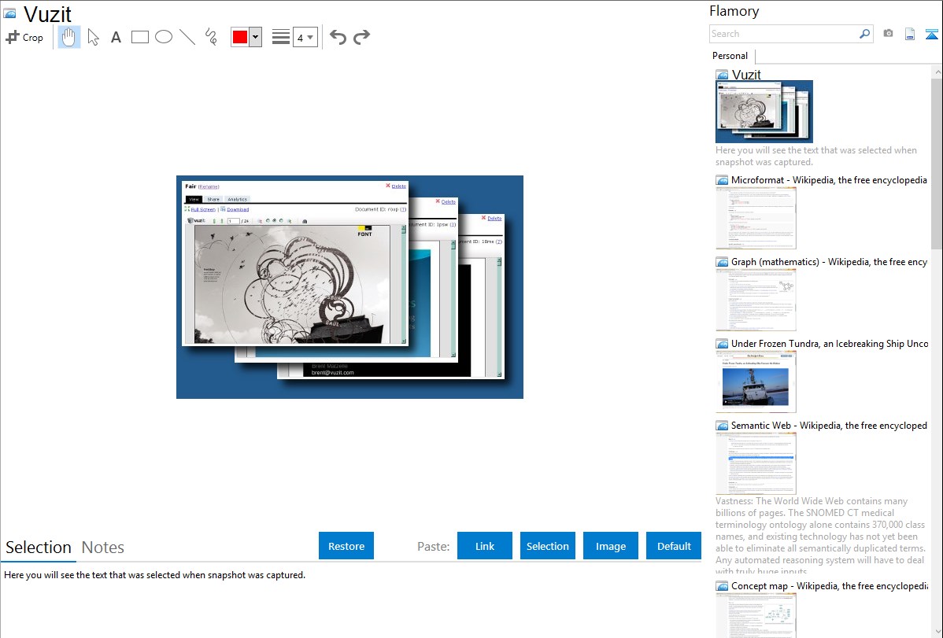Open the Graph (mathematics) snapshot thumbnail
Viewport: 943px width, 638px height.
756,300
